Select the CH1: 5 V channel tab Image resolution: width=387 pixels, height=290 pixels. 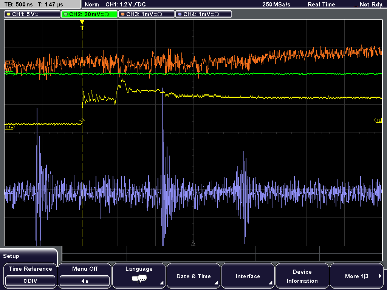33,14
